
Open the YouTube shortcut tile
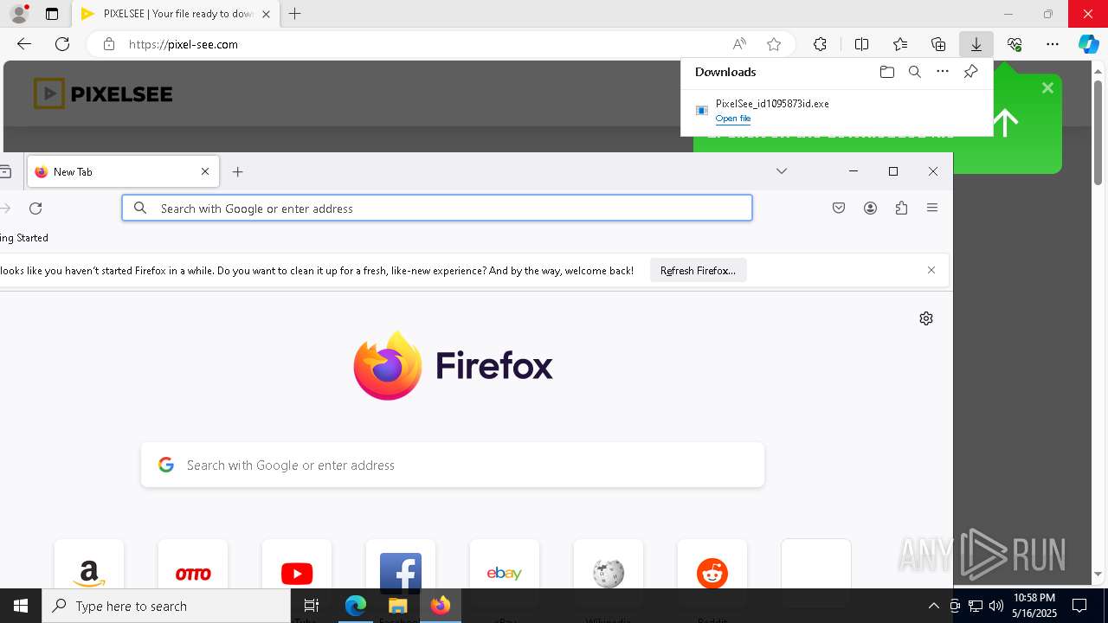pyautogui.click(x=297, y=573)
